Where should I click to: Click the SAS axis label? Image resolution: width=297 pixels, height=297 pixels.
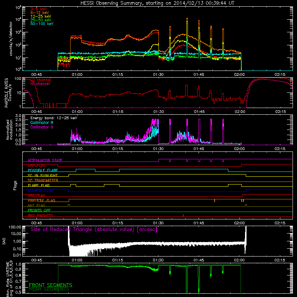(x=4, y=241)
